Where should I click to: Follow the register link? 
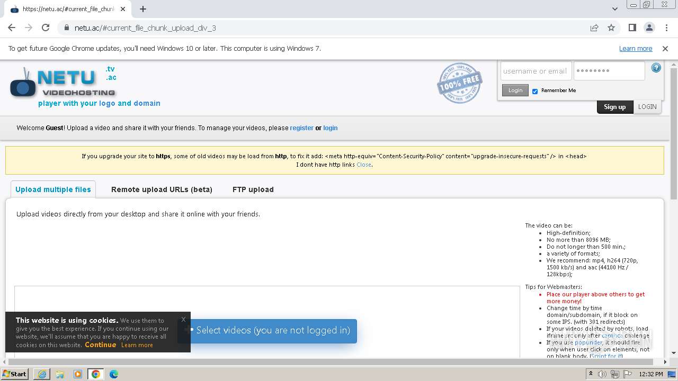point(301,128)
